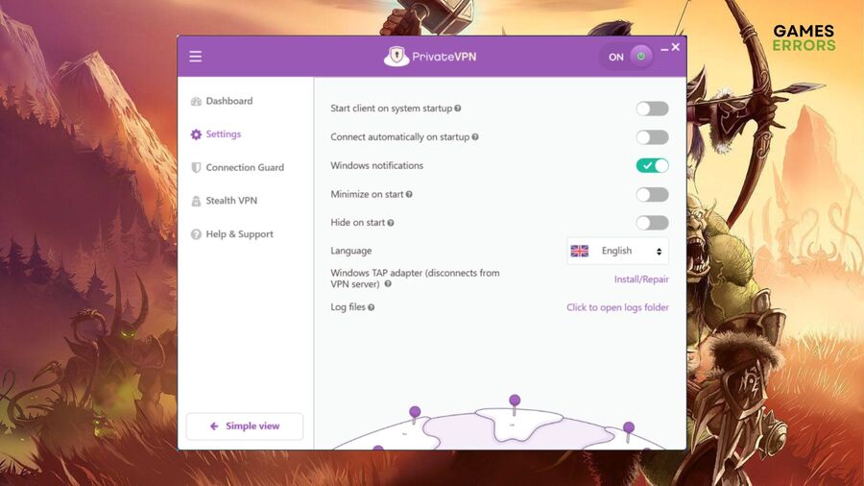The width and height of the screenshot is (864, 486).
Task: Open the Dashboard section
Action: [229, 101]
